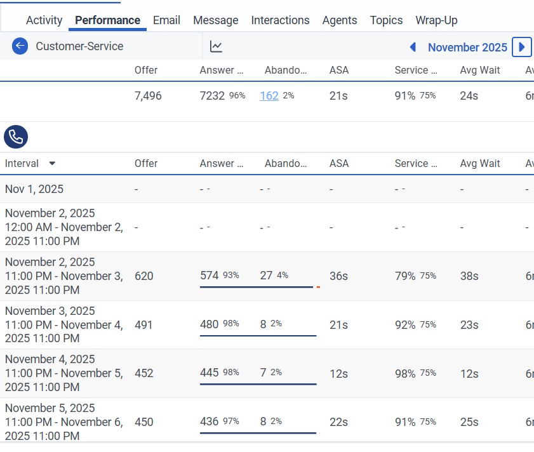Open the Activity tab

(x=43, y=20)
